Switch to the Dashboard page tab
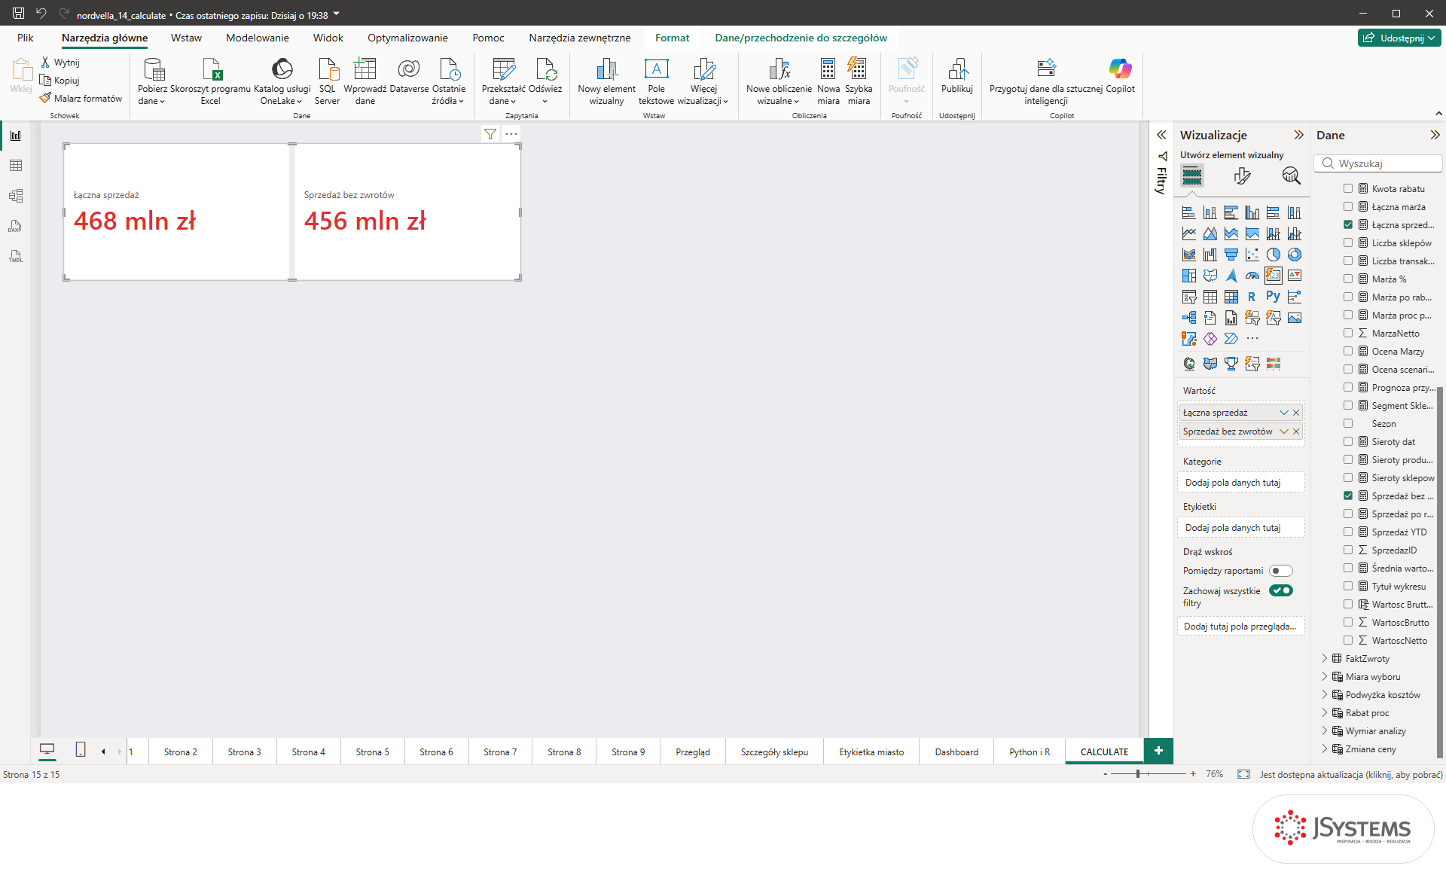 (x=956, y=752)
